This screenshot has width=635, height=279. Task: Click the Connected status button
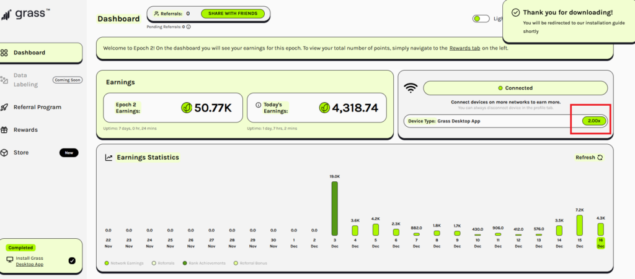coord(515,88)
